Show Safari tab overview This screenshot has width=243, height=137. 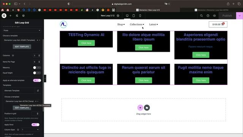click(239, 4)
